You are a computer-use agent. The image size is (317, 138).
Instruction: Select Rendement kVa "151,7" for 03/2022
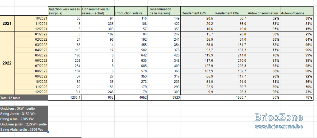tap(230, 45)
